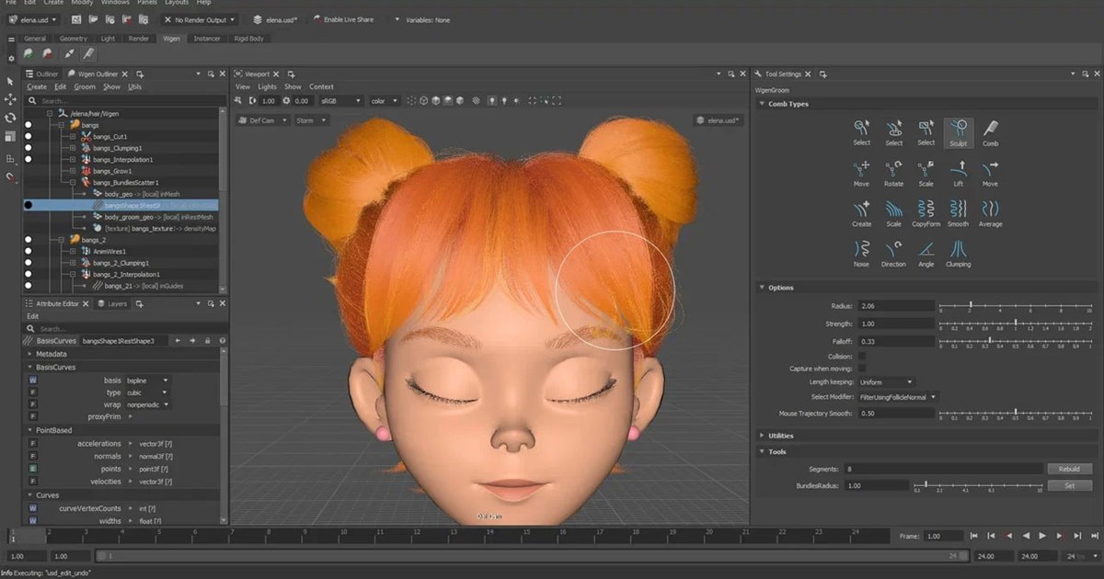Viewport: 1104px width, 579px height.
Task: Open the Groom menu in the outliner
Action: click(x=85, y=86)
